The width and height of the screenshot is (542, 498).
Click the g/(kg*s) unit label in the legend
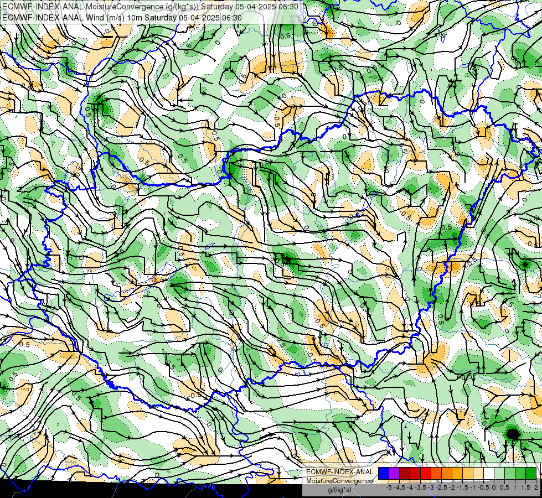(340, 490)
